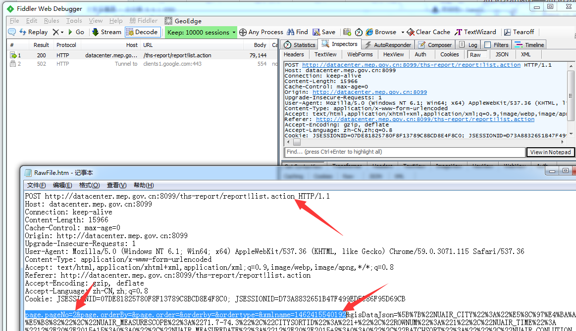Switch to the Filters tab
This screenshot has height=331, width=576.
(496, 45)
